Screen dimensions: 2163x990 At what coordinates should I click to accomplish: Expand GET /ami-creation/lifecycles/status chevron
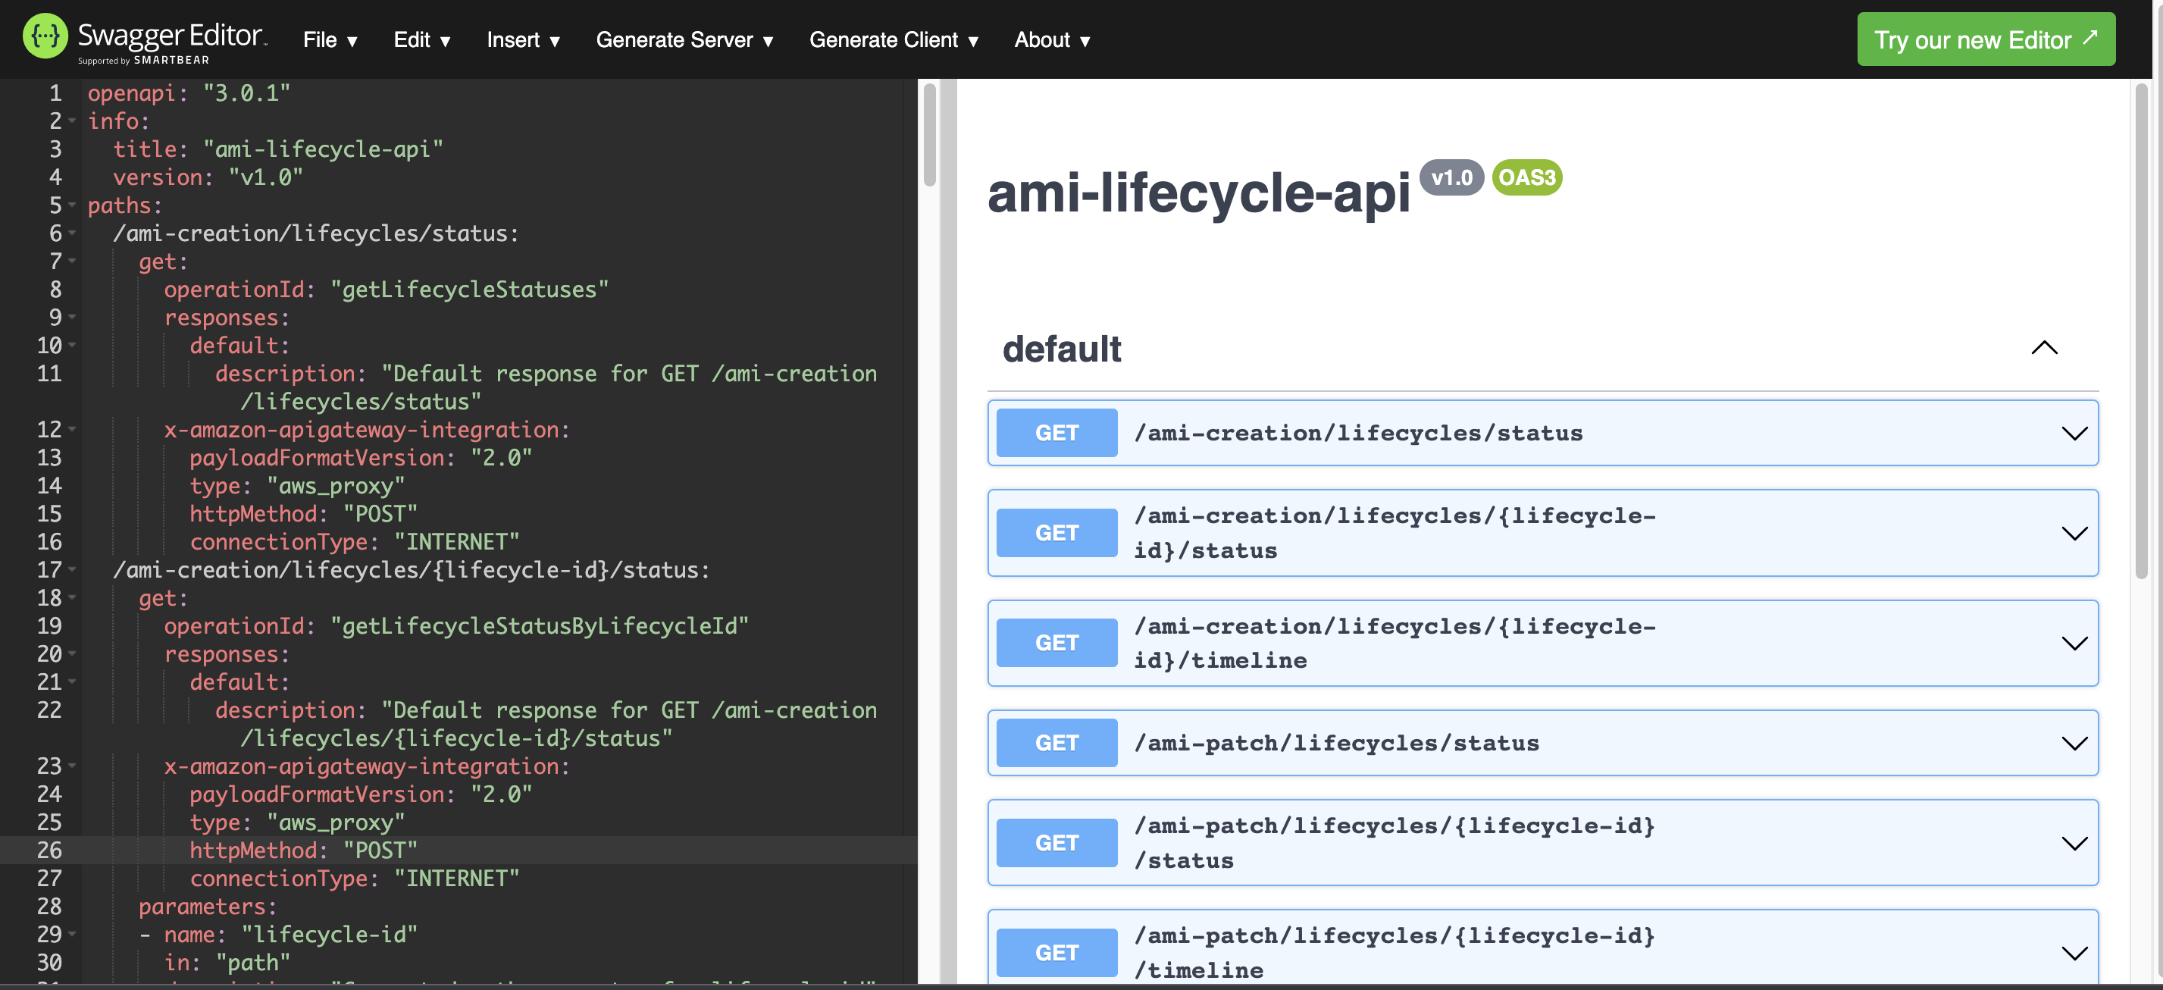2074,434
